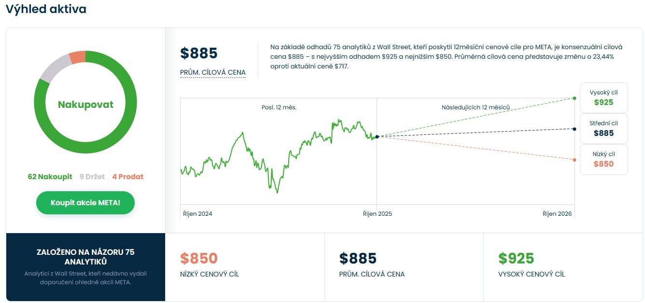Click the dark mid target endpoint dot
Image resolution: width=645 pixels, height=303 pixels.
(x=574, y=129)
